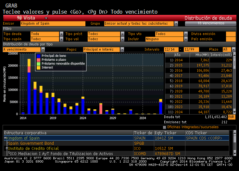This screenshot has width=239, height=171.
Task: Click the Distribución de deuda title
Action: pos(208,18)
